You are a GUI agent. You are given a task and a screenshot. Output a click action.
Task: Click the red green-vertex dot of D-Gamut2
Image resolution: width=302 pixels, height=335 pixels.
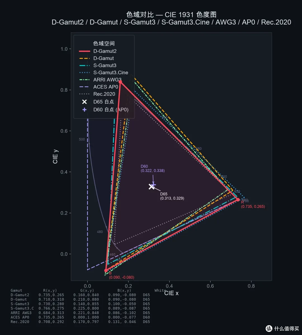click(x=120, y=82)
